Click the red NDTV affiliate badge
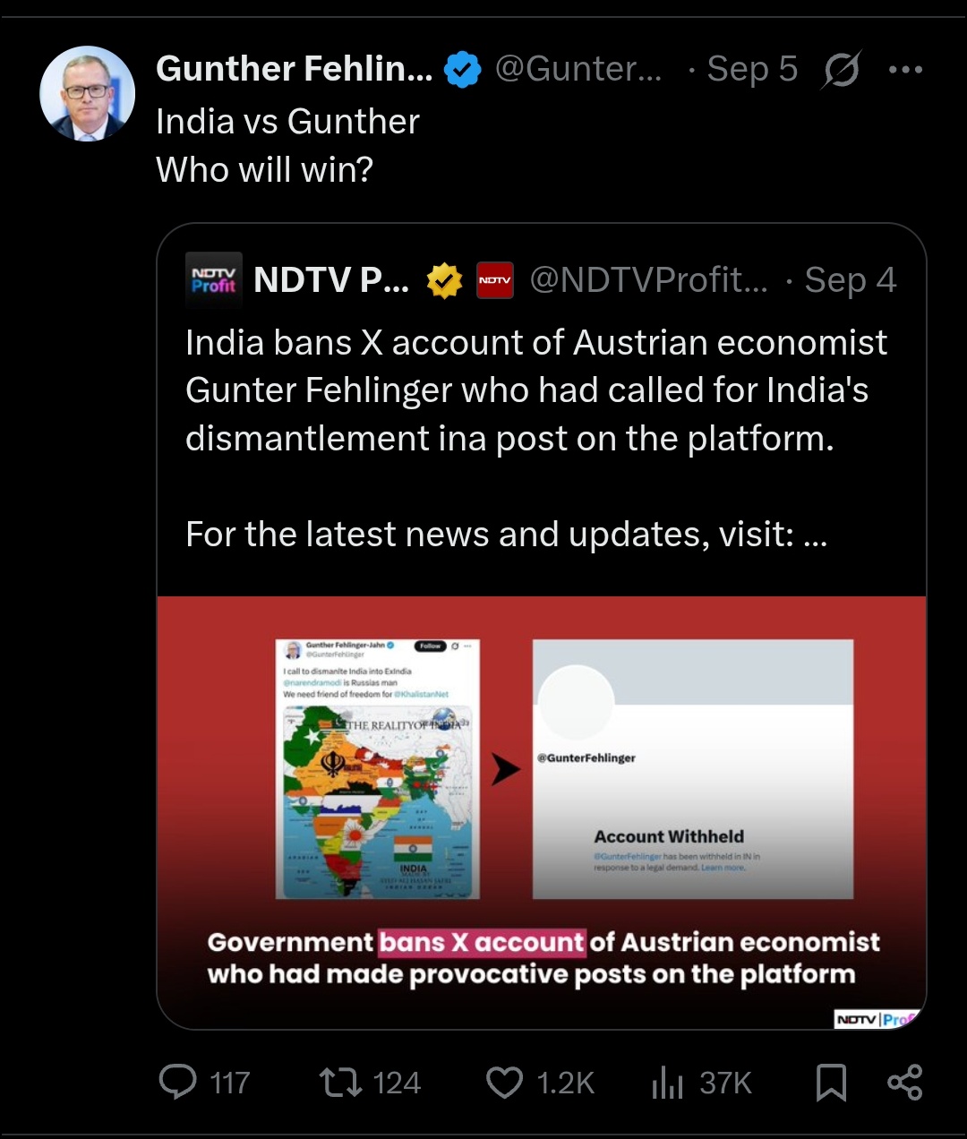 pyautogui.click(x=494, y=280)
